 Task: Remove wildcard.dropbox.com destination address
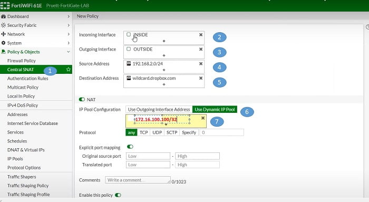[x=201, y=78]
